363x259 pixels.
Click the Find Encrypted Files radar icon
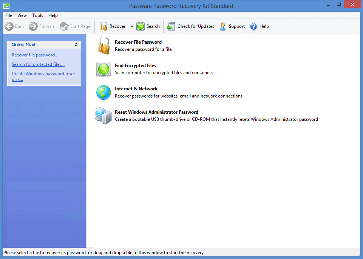point(103,69)
